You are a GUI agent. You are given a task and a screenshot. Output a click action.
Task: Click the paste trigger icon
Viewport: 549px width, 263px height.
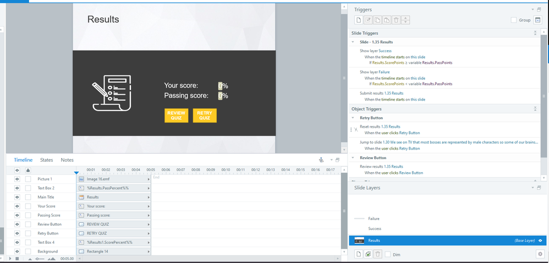387,20
